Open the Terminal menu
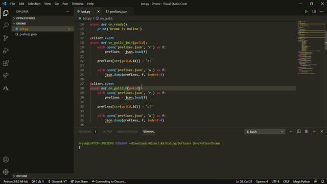Viewport: 327px width, 184px height. click(x=77, y=4)
